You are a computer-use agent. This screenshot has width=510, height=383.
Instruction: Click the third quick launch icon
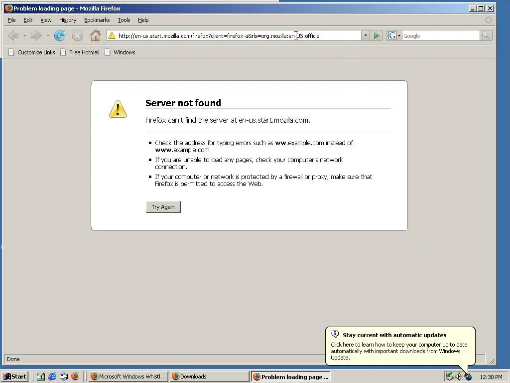[64, 377]
